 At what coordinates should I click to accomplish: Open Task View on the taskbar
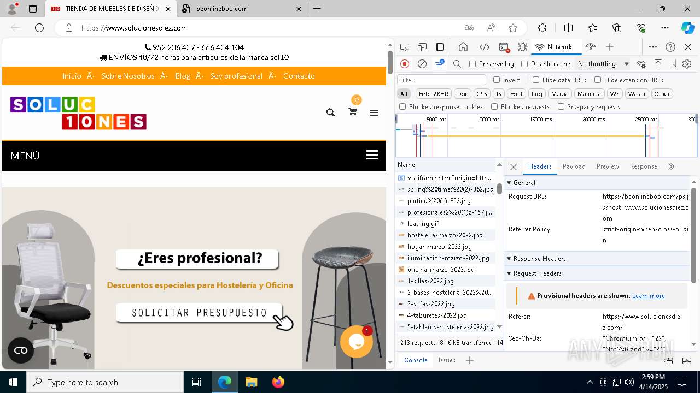click(x=197, y=382)
